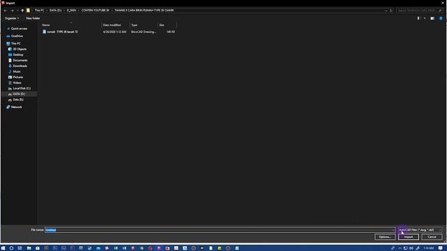Open the address bar history dropdown
Screen dimensions: 447x251
click(386, 10)
